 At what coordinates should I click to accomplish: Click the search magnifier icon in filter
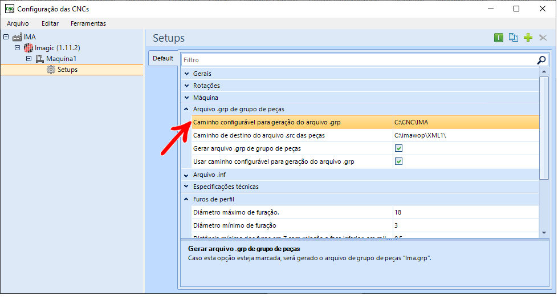coord(541,60)
